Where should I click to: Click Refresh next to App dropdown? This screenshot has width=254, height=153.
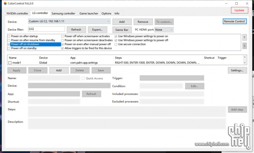[x=92, y=94]
